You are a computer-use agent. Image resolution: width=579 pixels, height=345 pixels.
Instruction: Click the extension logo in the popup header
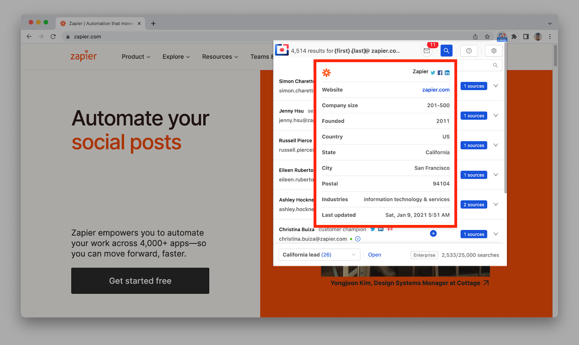282,50
